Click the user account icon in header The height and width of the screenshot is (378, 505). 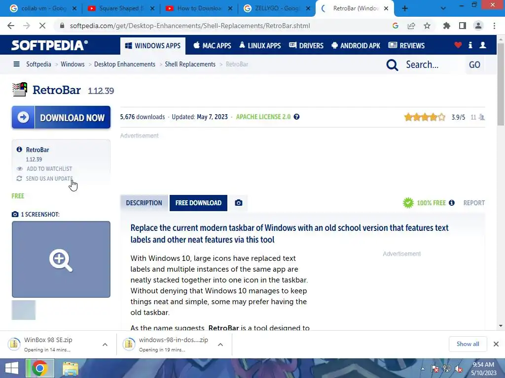pos(483,45)
